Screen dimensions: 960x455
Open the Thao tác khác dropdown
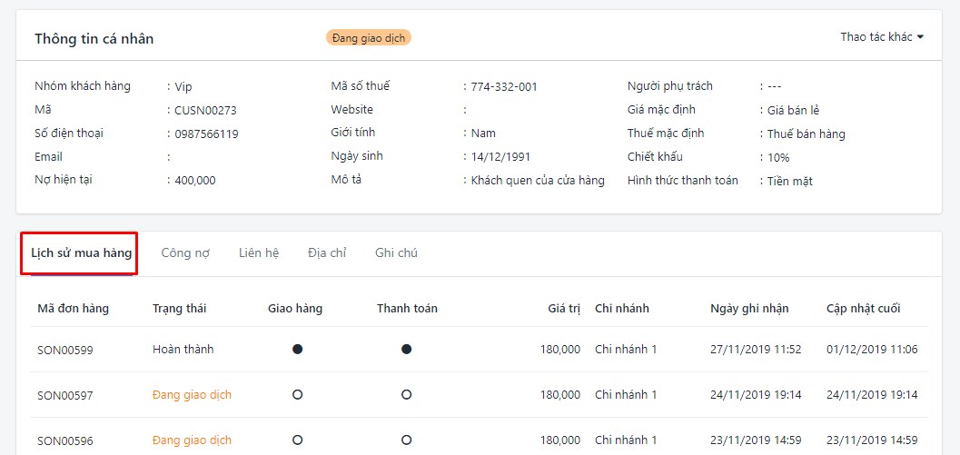(882, 36)
